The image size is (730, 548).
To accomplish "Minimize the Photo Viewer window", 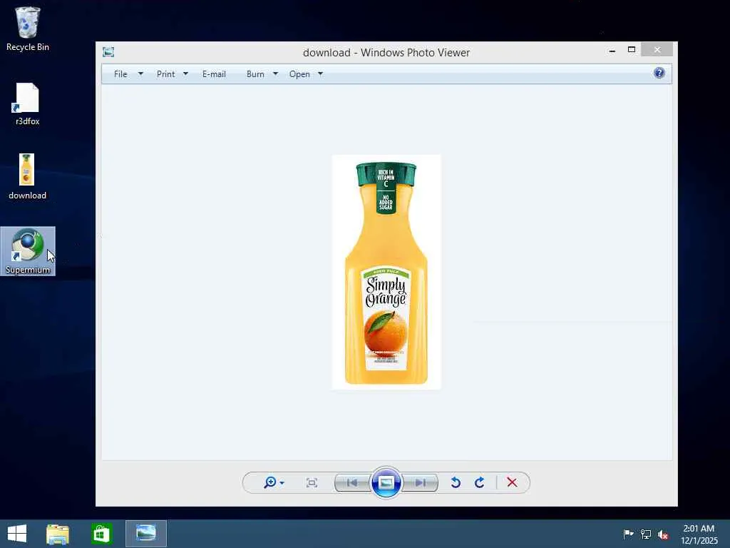I will click(x=612, y=50).
